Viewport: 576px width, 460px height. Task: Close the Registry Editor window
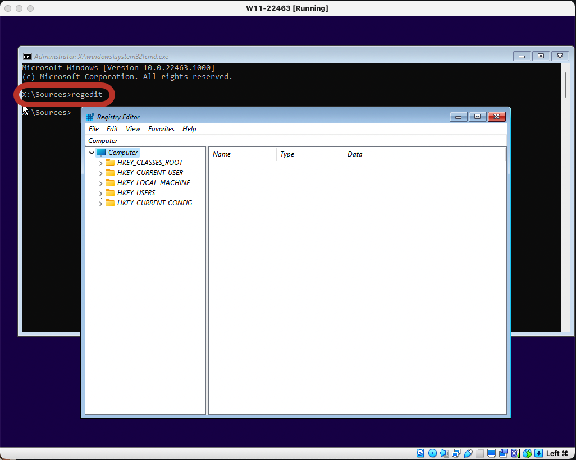(497, 117)
